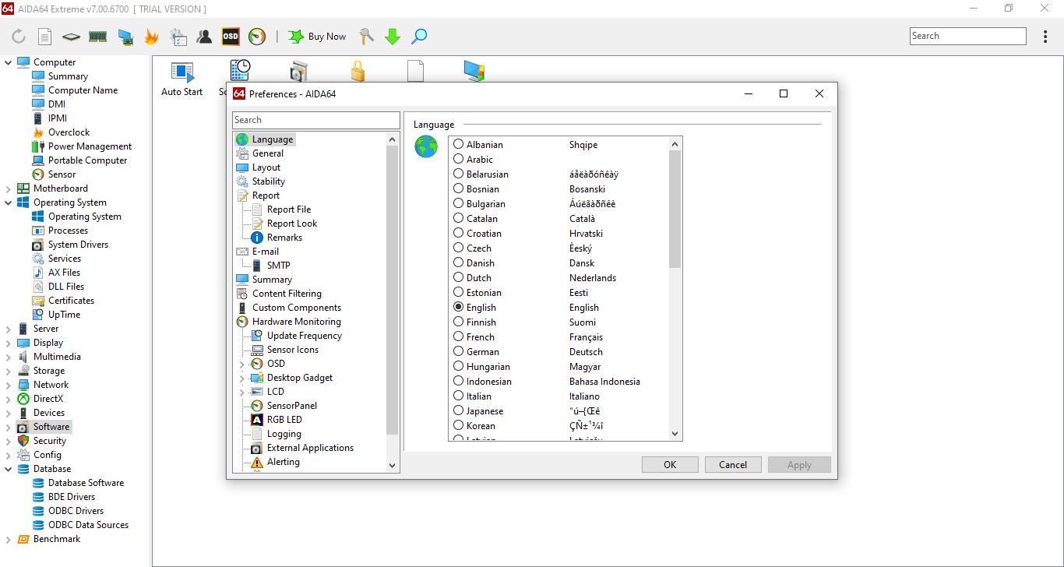Select the Czech radio button
The width and height of the screenshot is (1064, 567).
[x=459, y=248]
